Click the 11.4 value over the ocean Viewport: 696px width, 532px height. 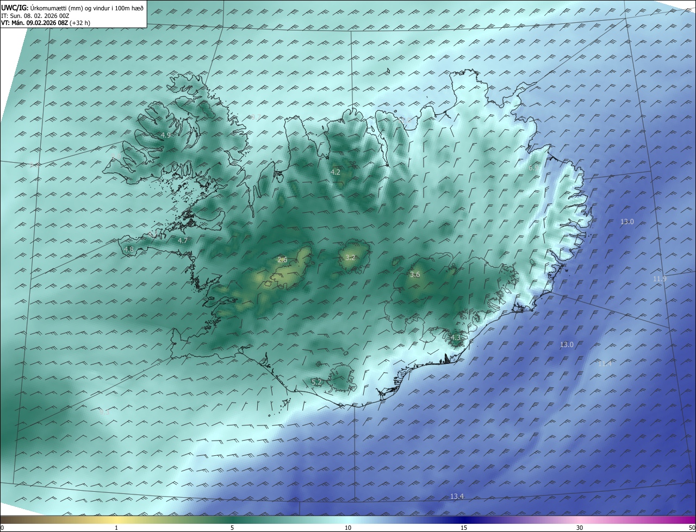tap(605, 364)
